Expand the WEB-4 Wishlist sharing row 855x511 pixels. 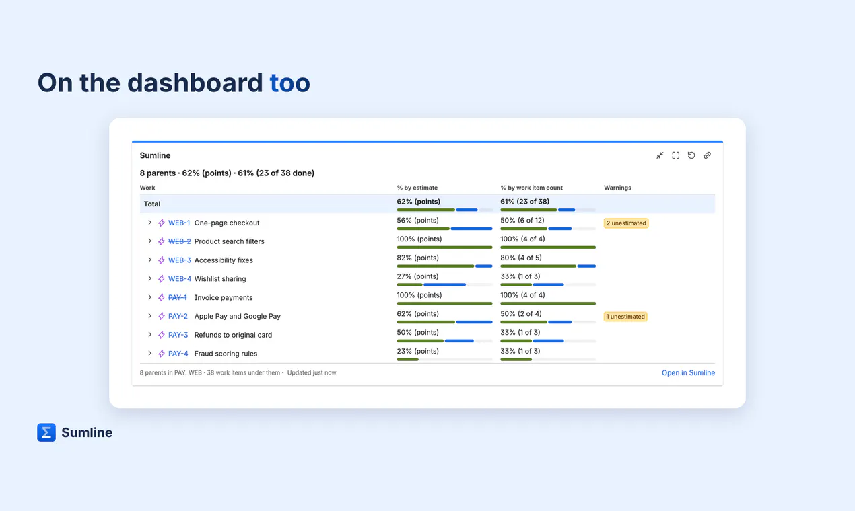149,279
